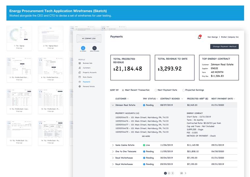
Task: Click the $2,349.23 projected ARR value
Action: click(x=192, y=105)
